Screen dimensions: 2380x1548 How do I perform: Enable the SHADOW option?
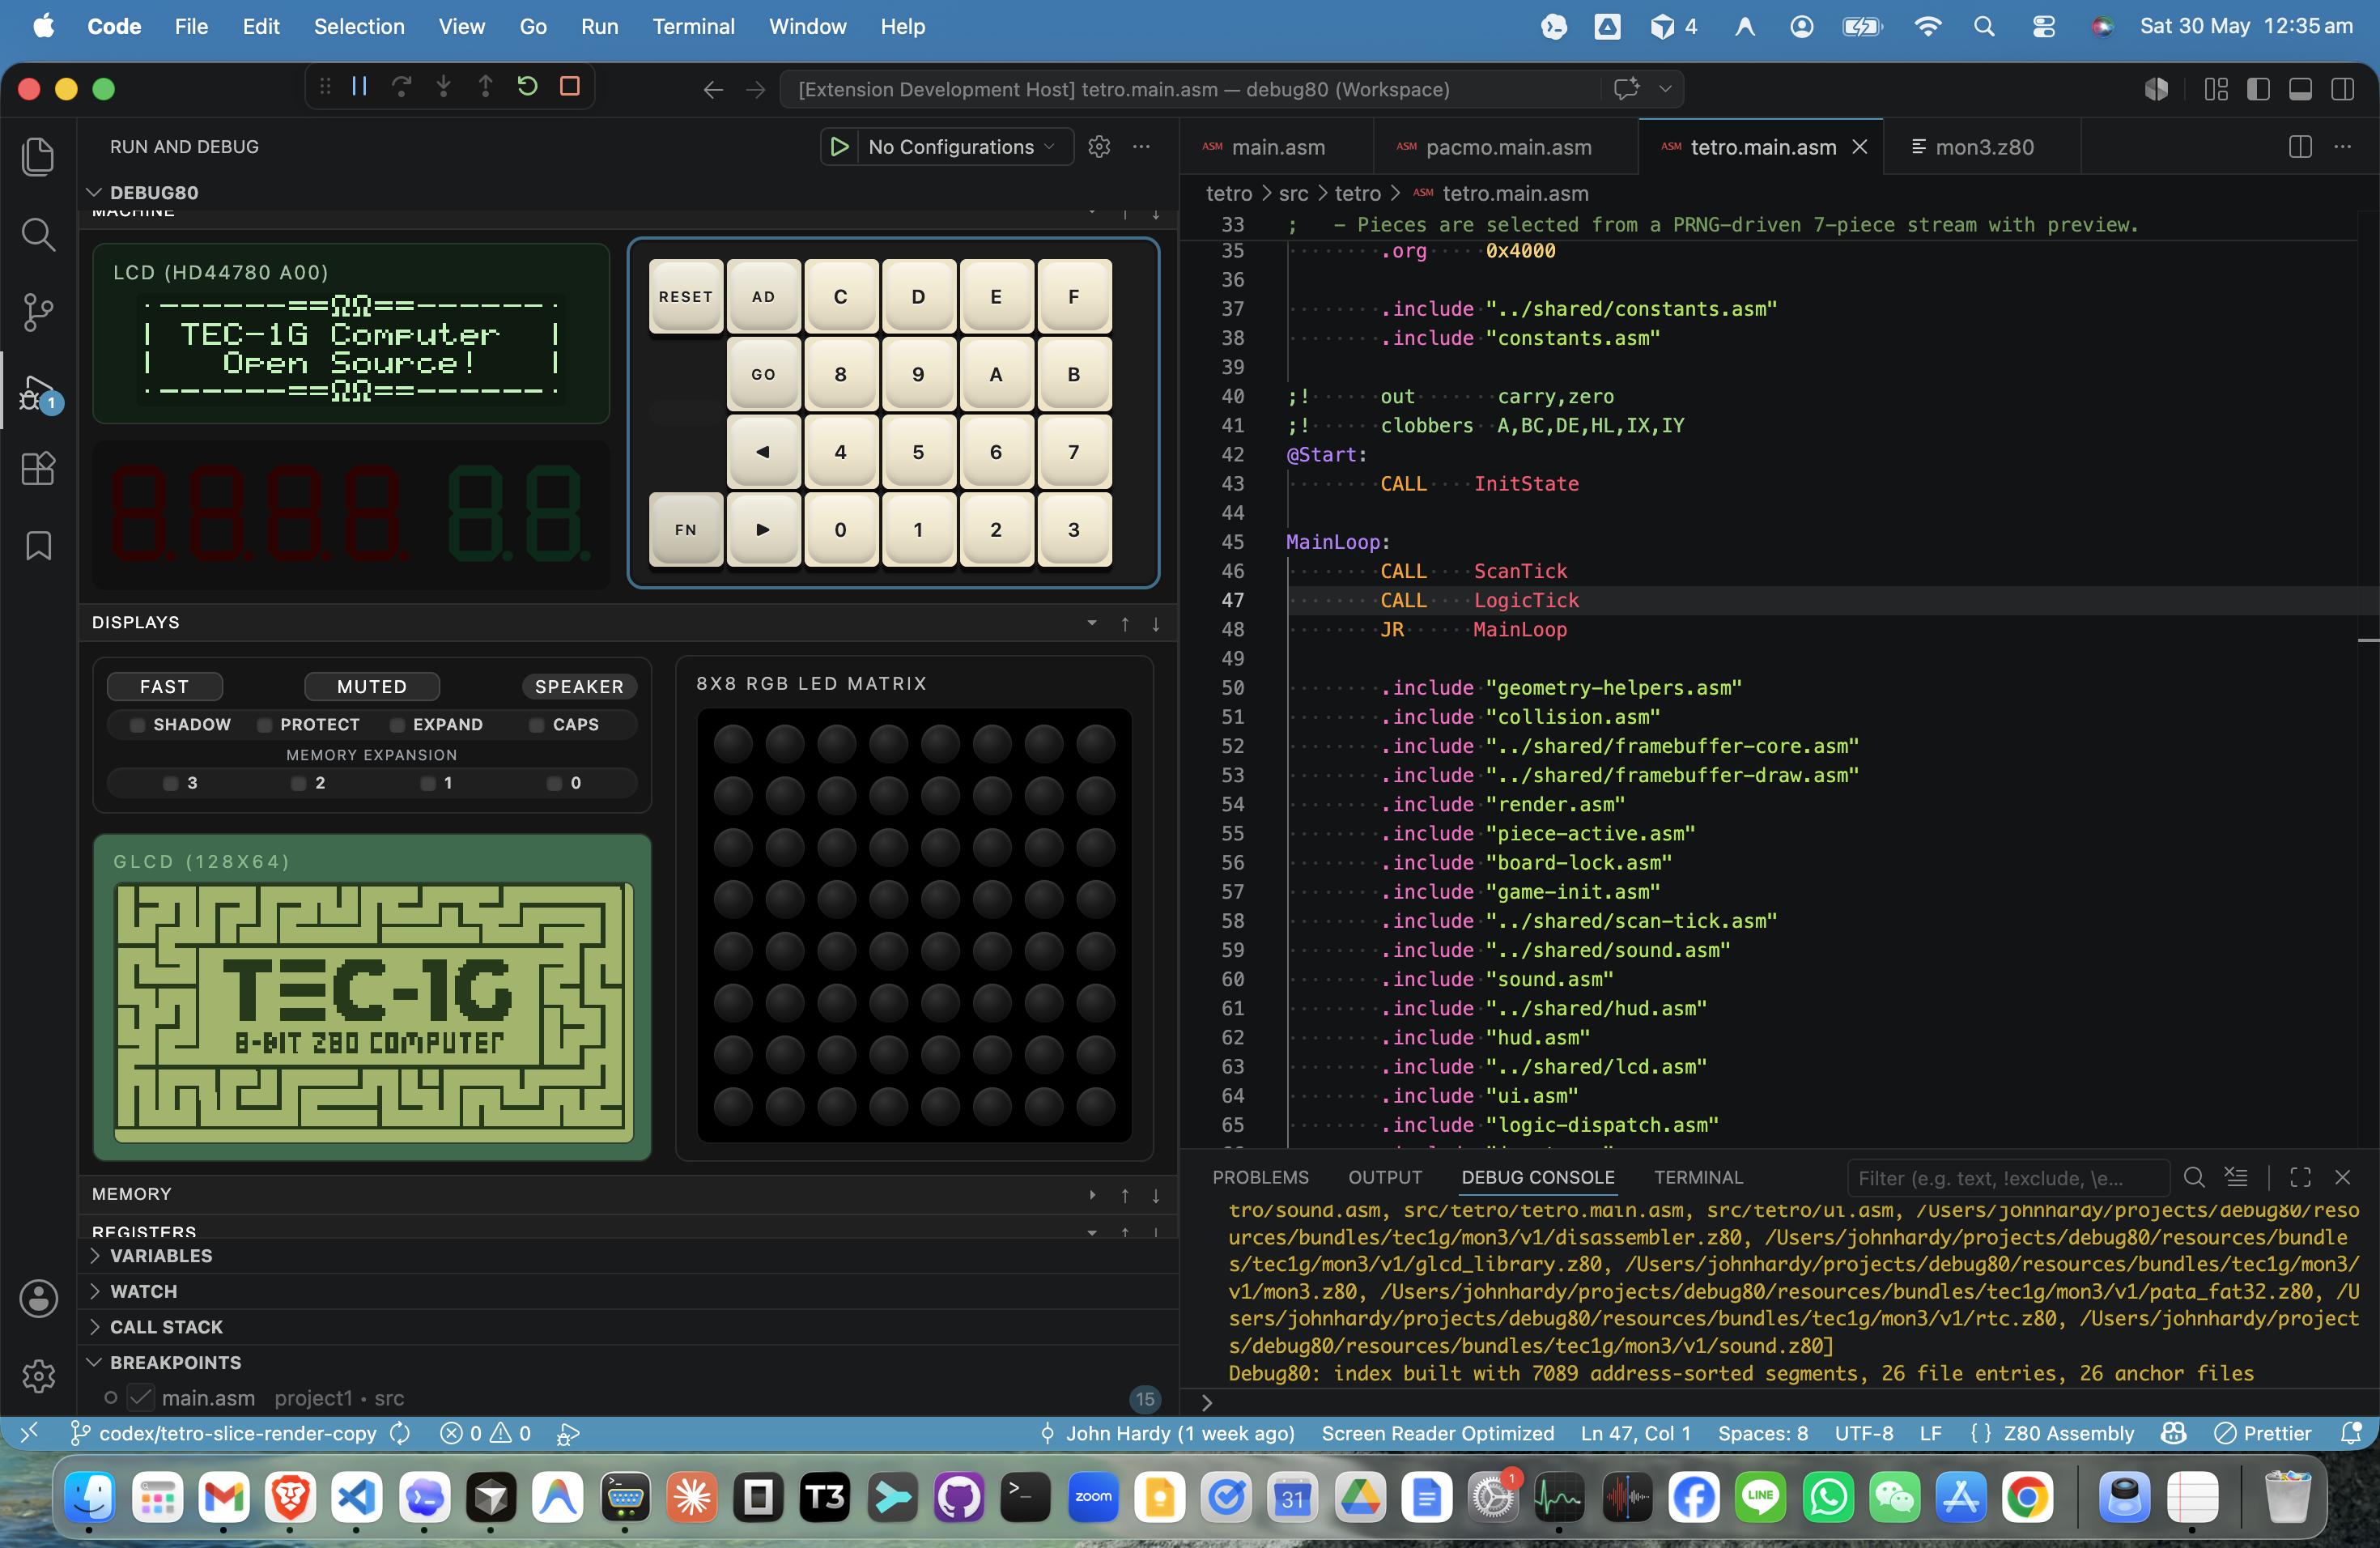point(181,724)
